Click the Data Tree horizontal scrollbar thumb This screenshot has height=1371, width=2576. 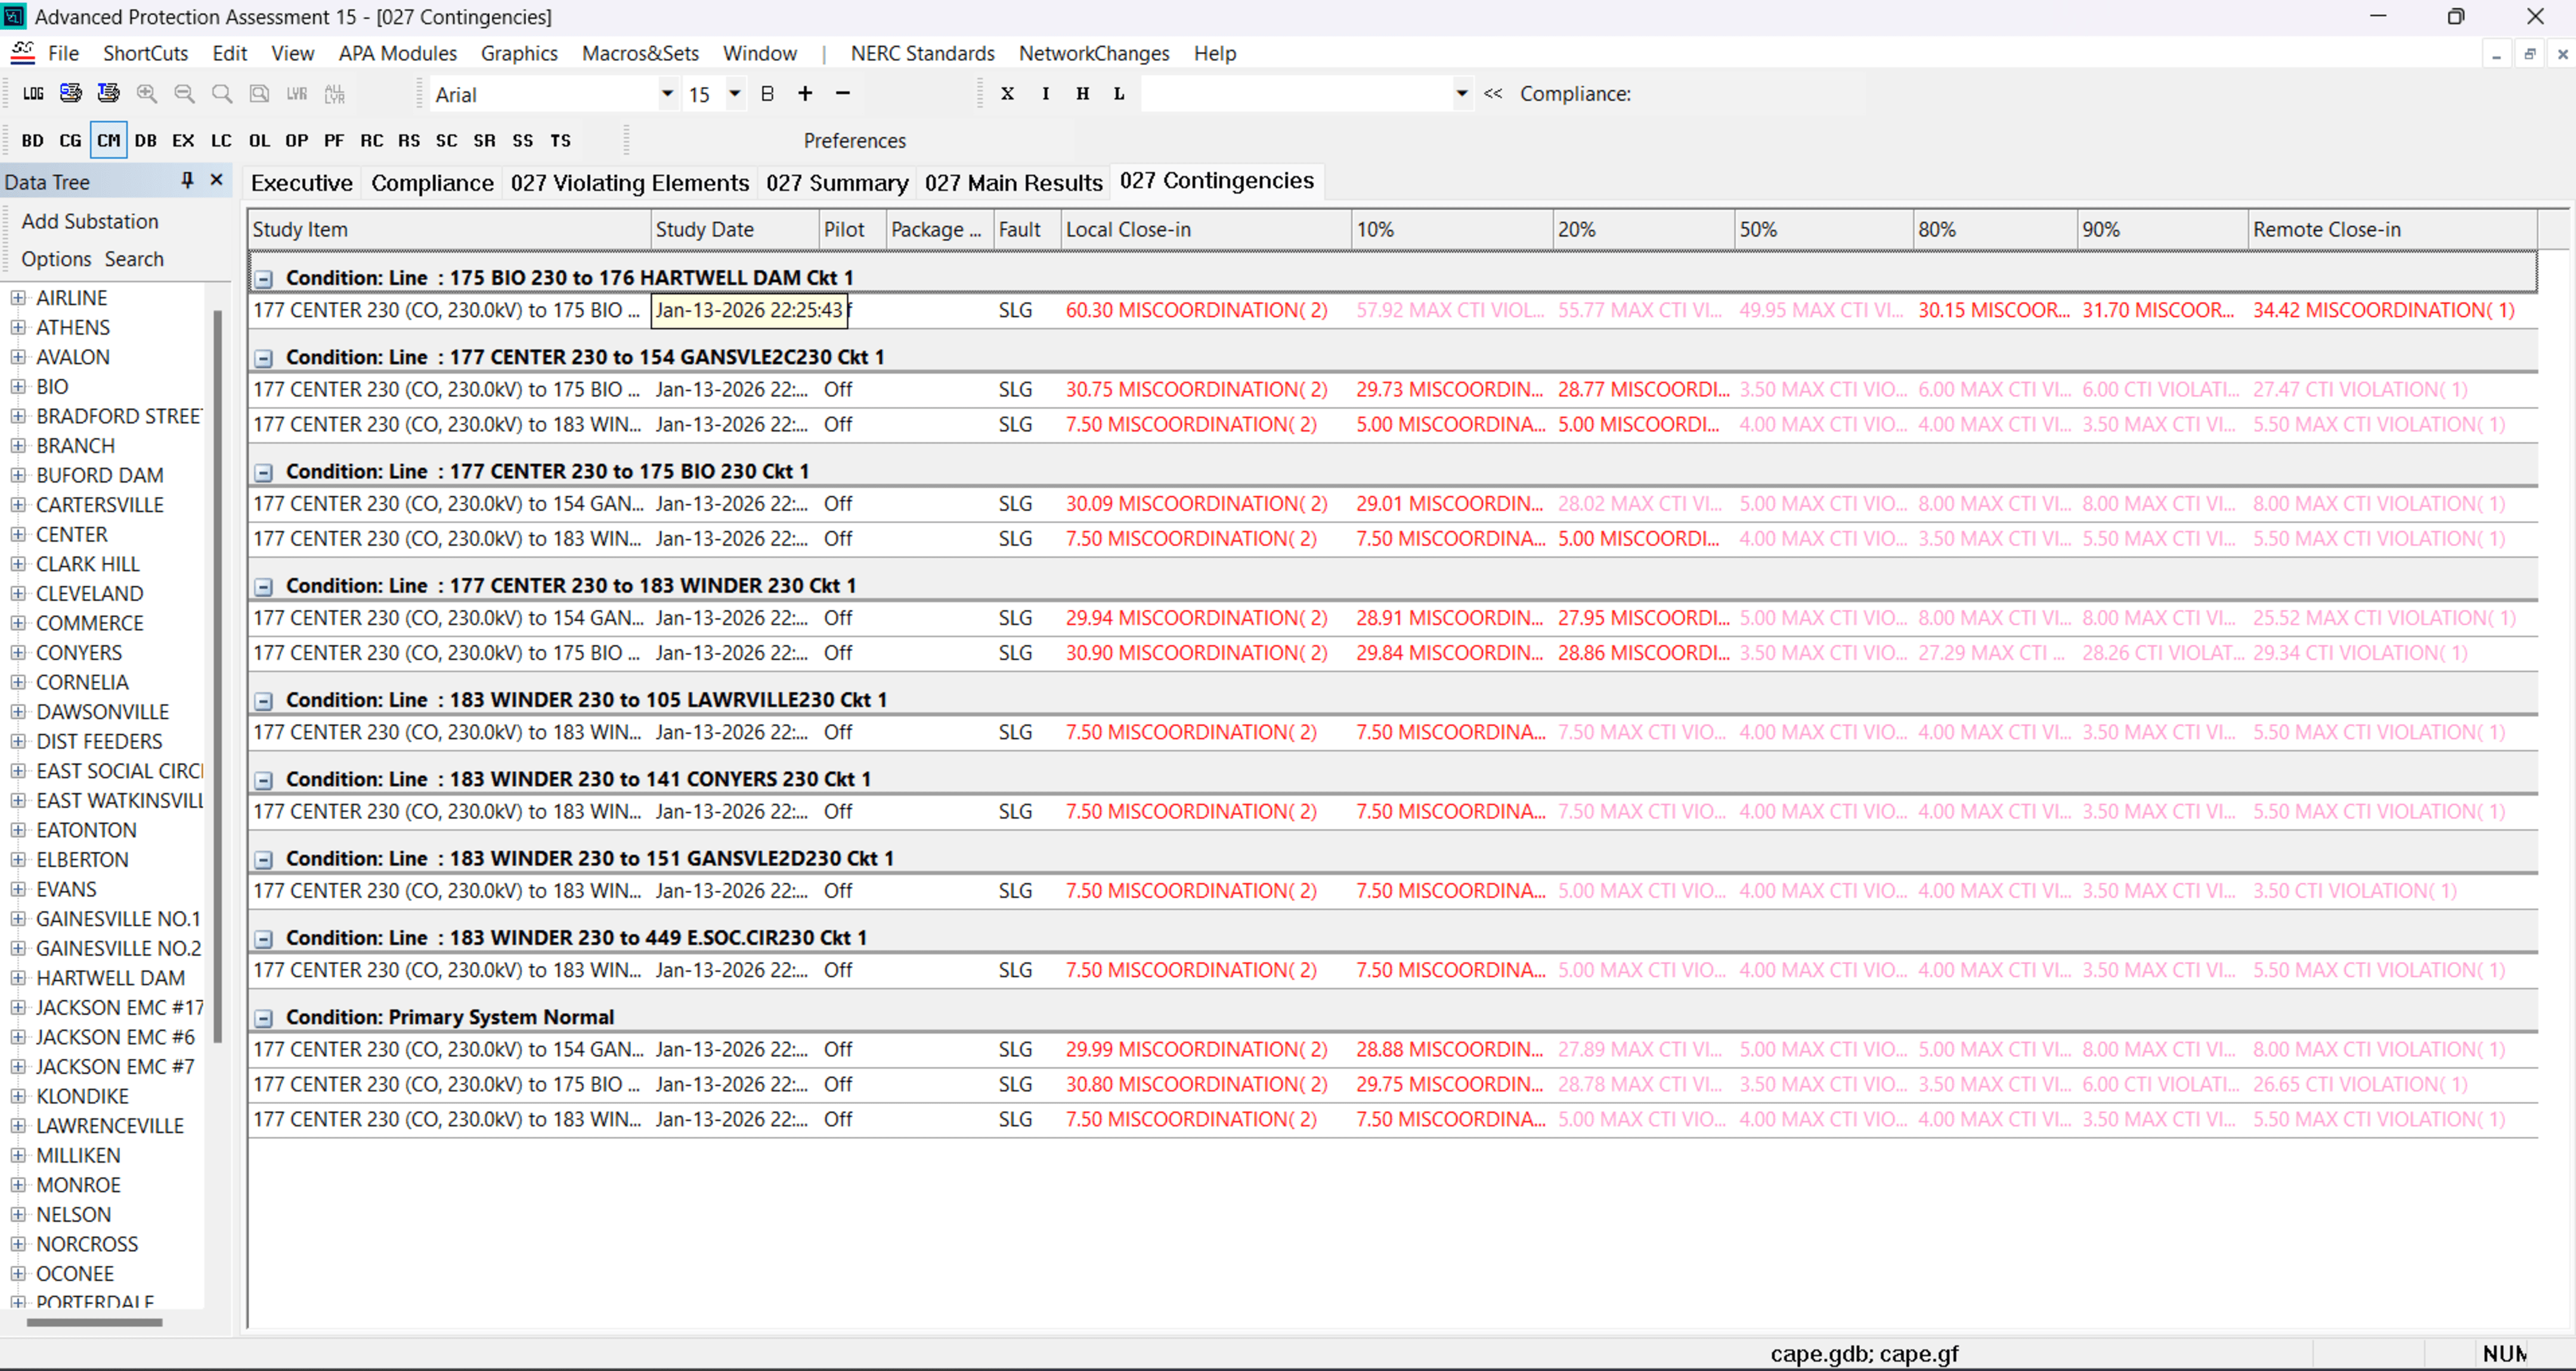pos(94,1322)
